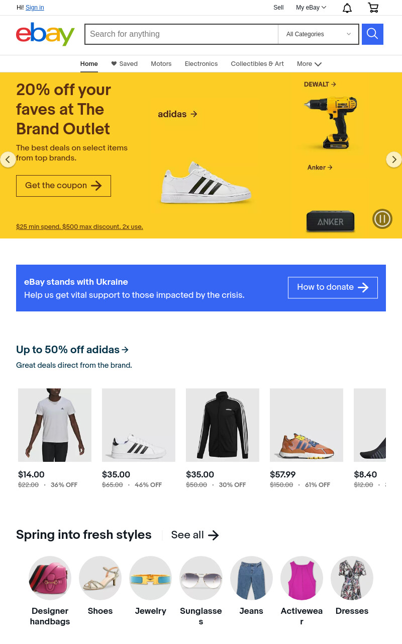Advance to next banner slide arrow
402x644 pixels.
click(x=394, y=159)
